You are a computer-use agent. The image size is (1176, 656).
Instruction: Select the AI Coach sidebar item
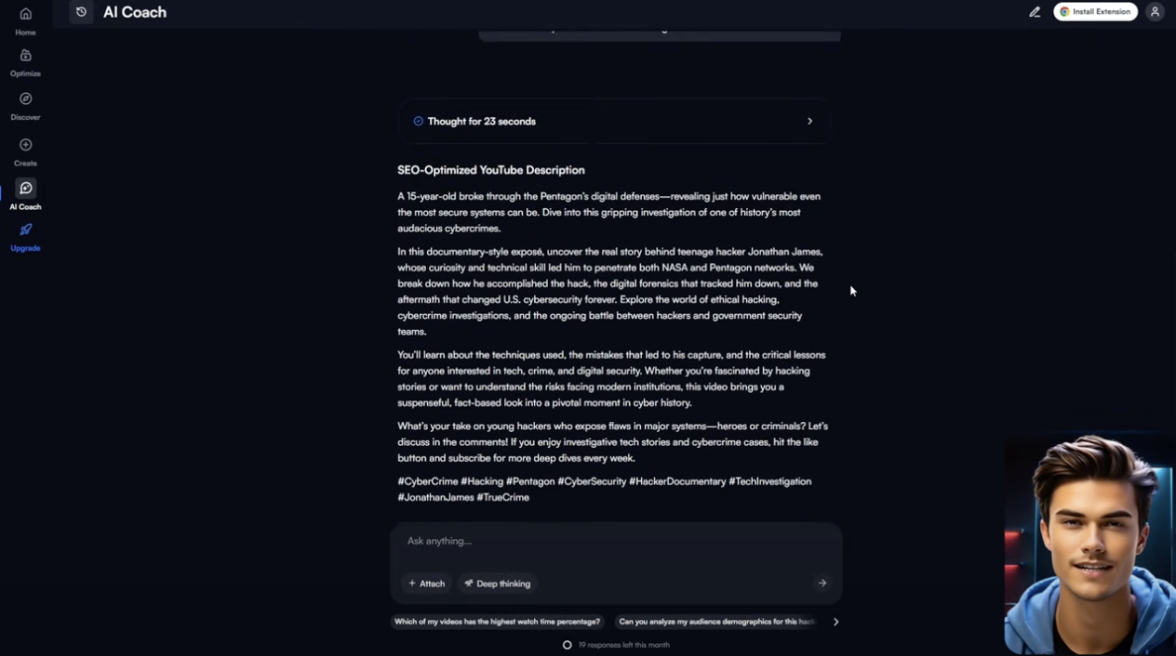(25, 190)
